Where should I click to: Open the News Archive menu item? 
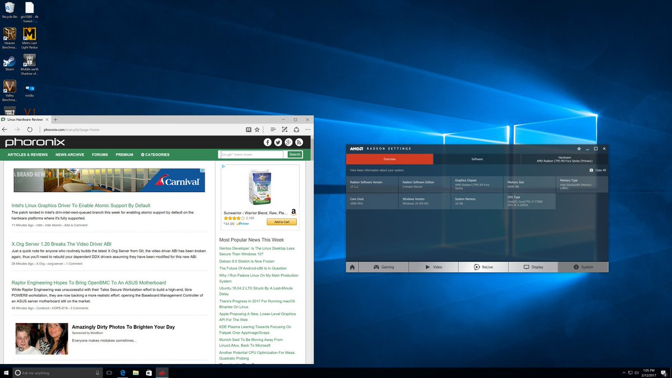pos(69,155)
